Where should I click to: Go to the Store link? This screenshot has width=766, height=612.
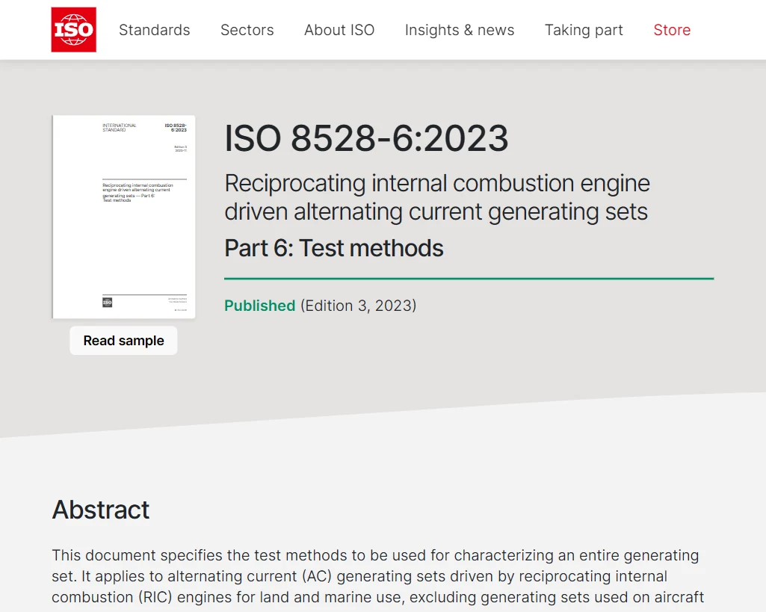tap(672, 31)
